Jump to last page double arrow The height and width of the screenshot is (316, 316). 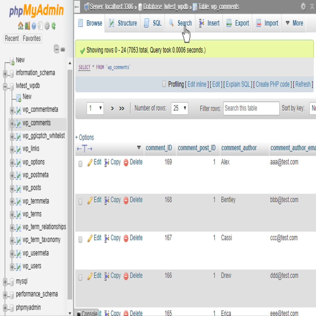pyautogui.click(x=122, y=108)
